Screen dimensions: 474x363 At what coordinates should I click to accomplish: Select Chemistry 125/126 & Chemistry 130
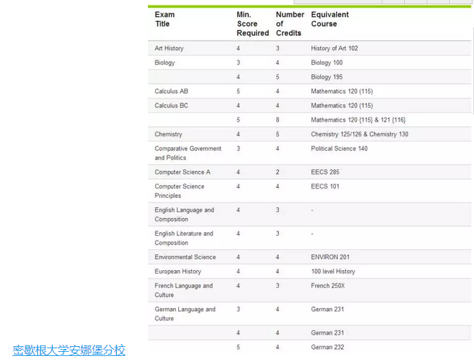[x=359, y=134]
